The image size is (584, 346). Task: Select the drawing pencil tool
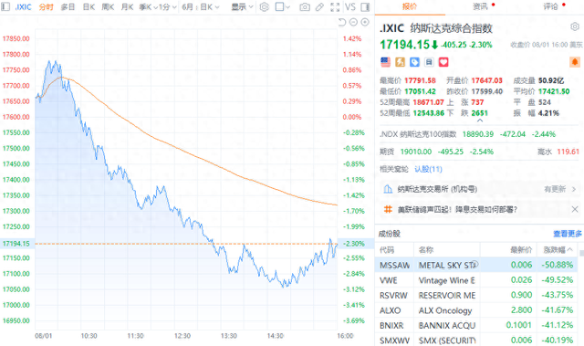click(319, 6)
